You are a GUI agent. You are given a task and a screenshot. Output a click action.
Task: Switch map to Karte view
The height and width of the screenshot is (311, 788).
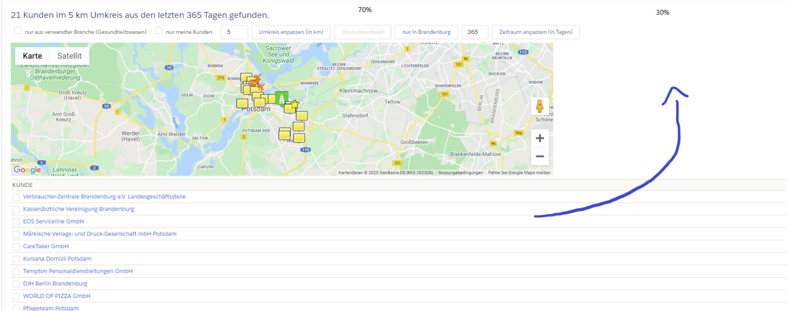(x=32, y=56)
